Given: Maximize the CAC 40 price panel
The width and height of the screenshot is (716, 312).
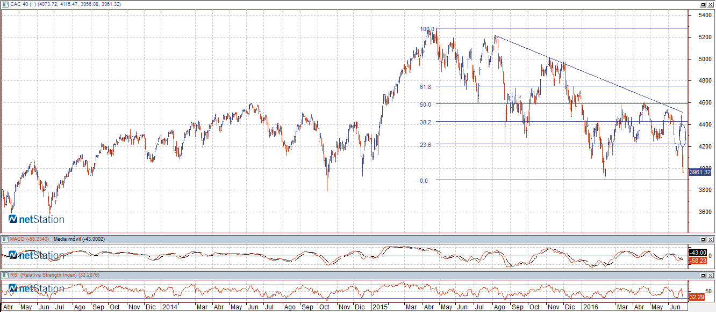Looking at the screenshot, I should point(703,4).
